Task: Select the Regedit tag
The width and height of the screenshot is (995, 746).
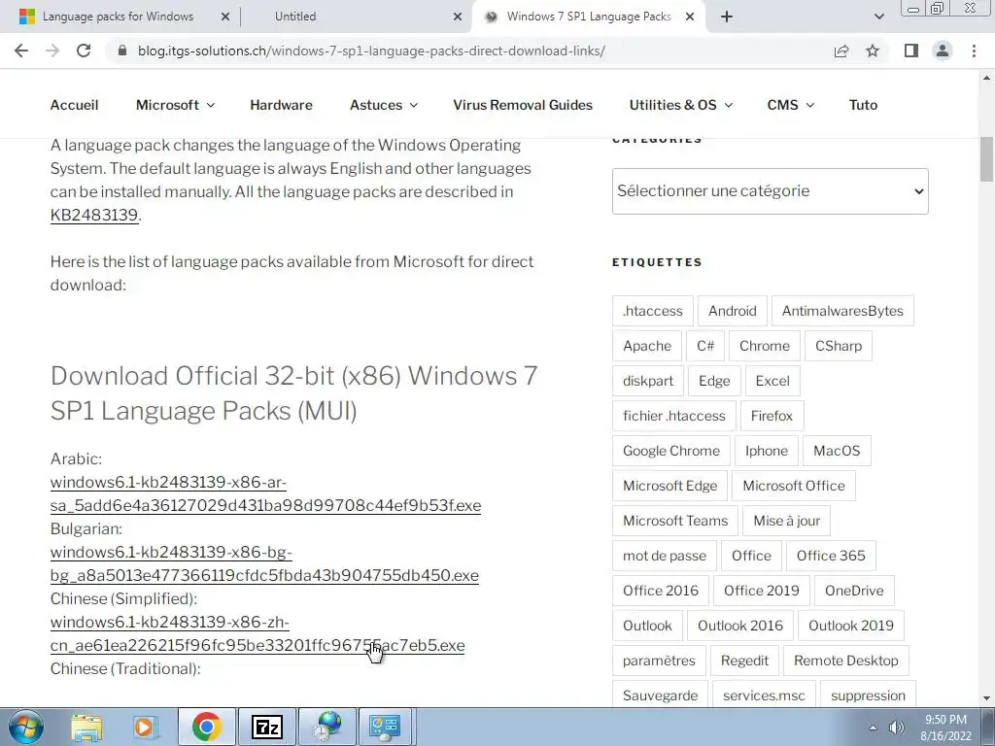Action: pos(744,660)
